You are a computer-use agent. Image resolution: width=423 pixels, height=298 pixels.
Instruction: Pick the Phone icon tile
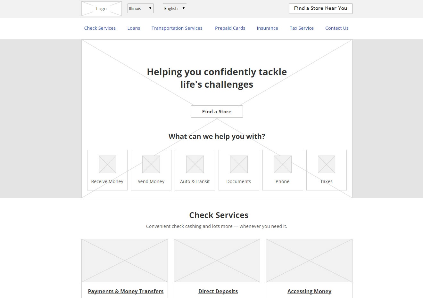[x=283, y=170]
